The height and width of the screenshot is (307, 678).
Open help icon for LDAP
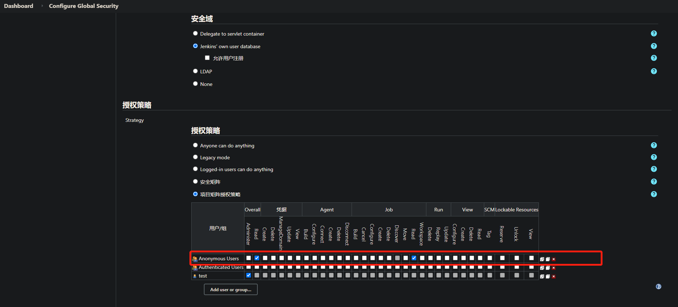click(654, 71)
